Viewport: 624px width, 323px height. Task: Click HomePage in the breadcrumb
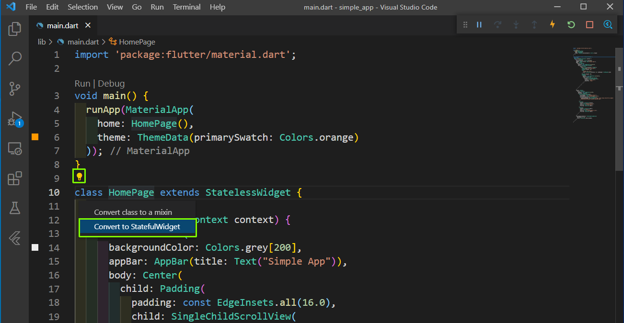(137, 42)
